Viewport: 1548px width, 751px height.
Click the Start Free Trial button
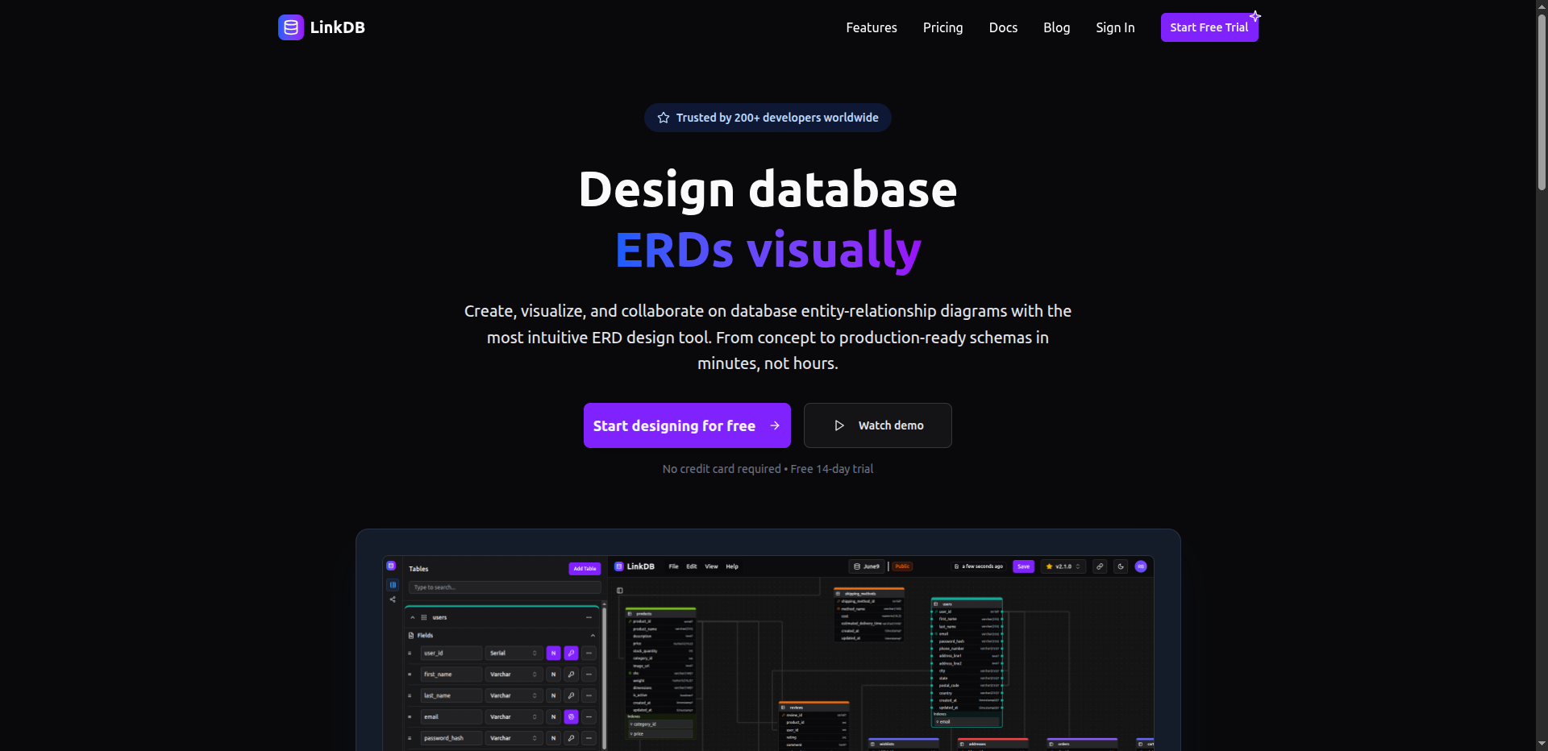1209,27
